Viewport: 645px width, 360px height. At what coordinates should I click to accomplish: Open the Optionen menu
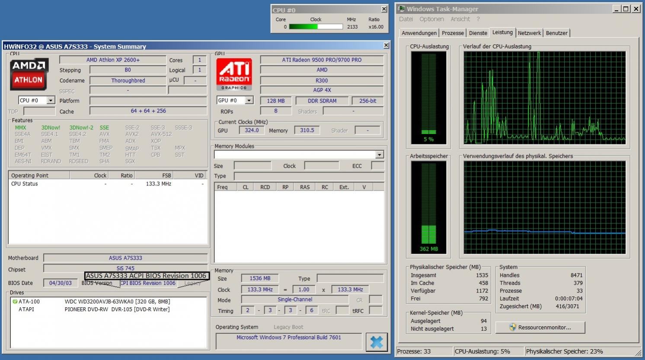431,19
